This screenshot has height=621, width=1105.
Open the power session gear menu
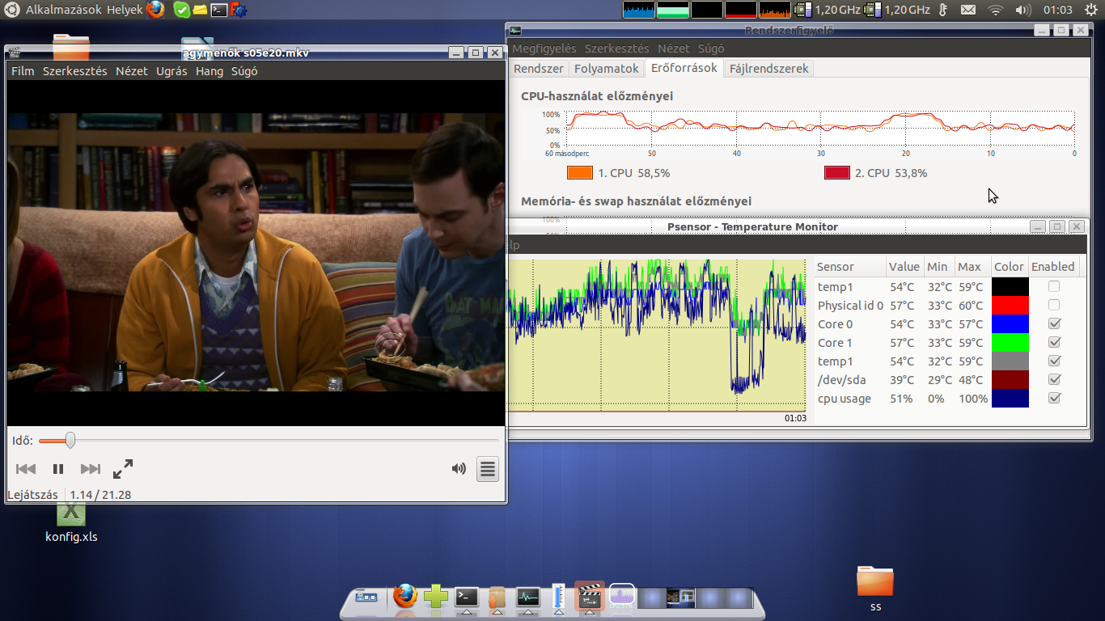click(1090, 10)
